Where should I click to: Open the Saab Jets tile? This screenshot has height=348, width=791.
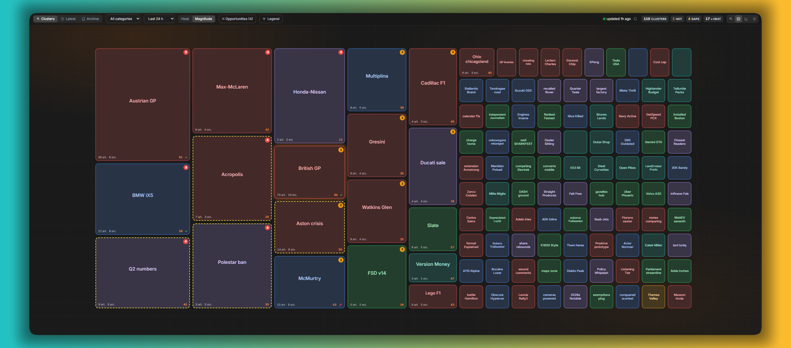point(601,219)
